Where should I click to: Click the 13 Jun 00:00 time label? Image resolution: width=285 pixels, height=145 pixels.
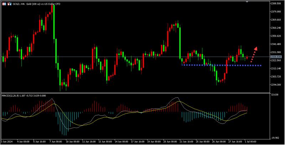click(x=105, y=141)
